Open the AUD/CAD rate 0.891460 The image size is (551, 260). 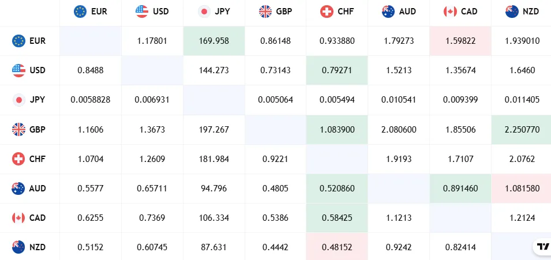coord(460,189)
